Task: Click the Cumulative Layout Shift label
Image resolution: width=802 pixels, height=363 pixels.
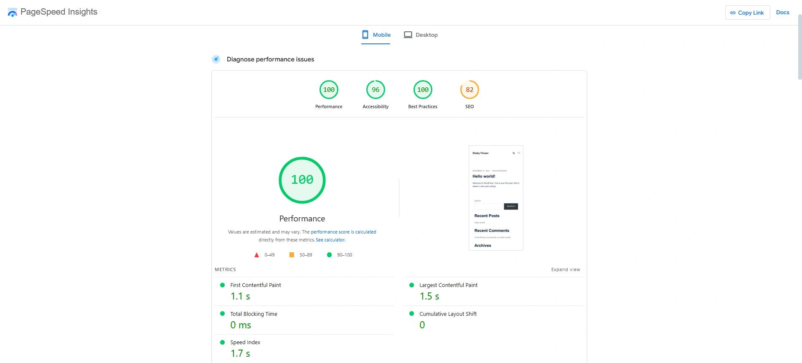Action: point(448,314)
